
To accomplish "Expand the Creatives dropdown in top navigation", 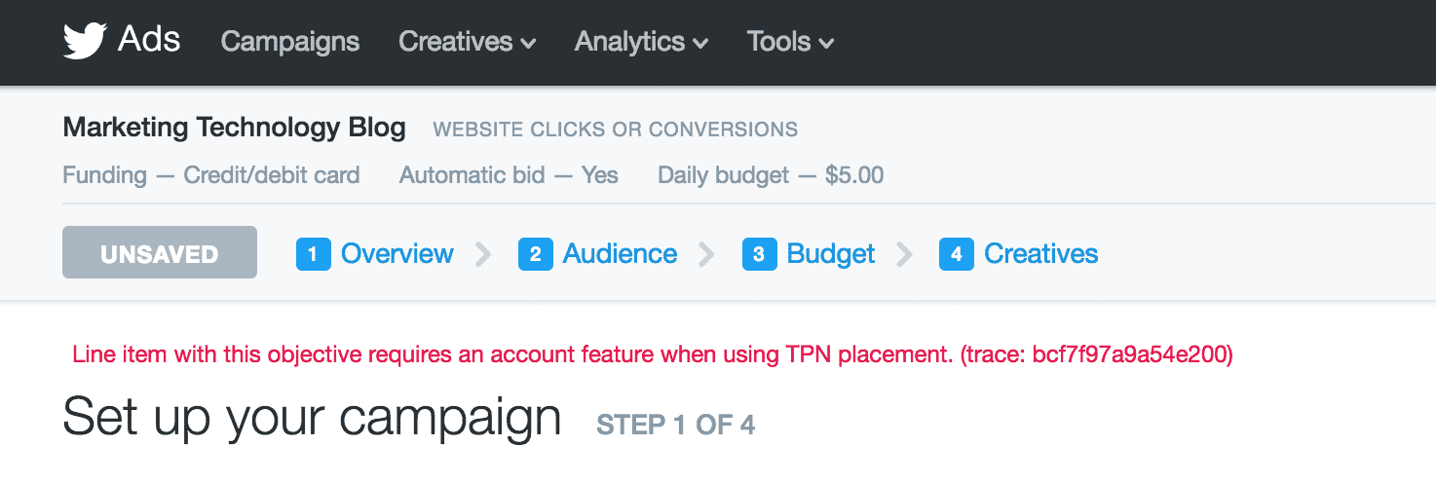I will pyautogui.click(x=467, y=42).
